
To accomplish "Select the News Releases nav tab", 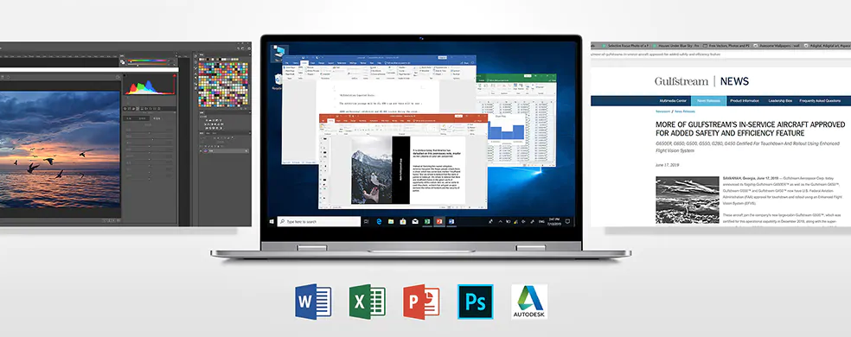I will pyautogui.click(x=708, y=101).
